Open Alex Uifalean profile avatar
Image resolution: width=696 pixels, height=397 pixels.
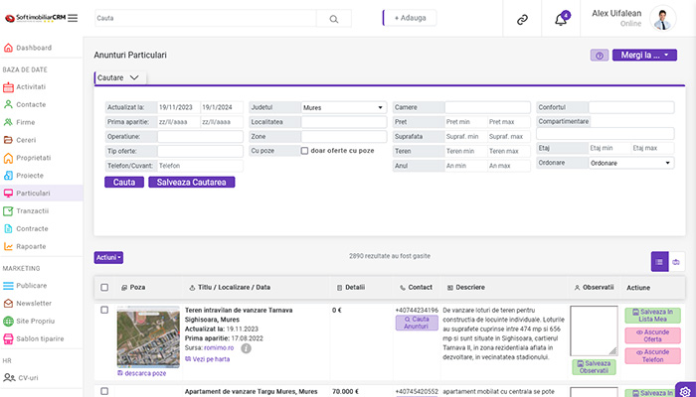663,18
